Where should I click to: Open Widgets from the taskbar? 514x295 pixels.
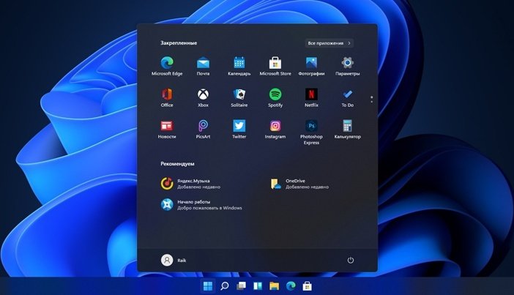258,285
